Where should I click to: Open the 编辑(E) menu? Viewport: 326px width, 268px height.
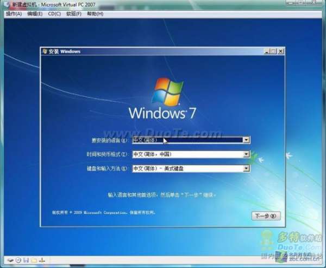coord(35,14)
